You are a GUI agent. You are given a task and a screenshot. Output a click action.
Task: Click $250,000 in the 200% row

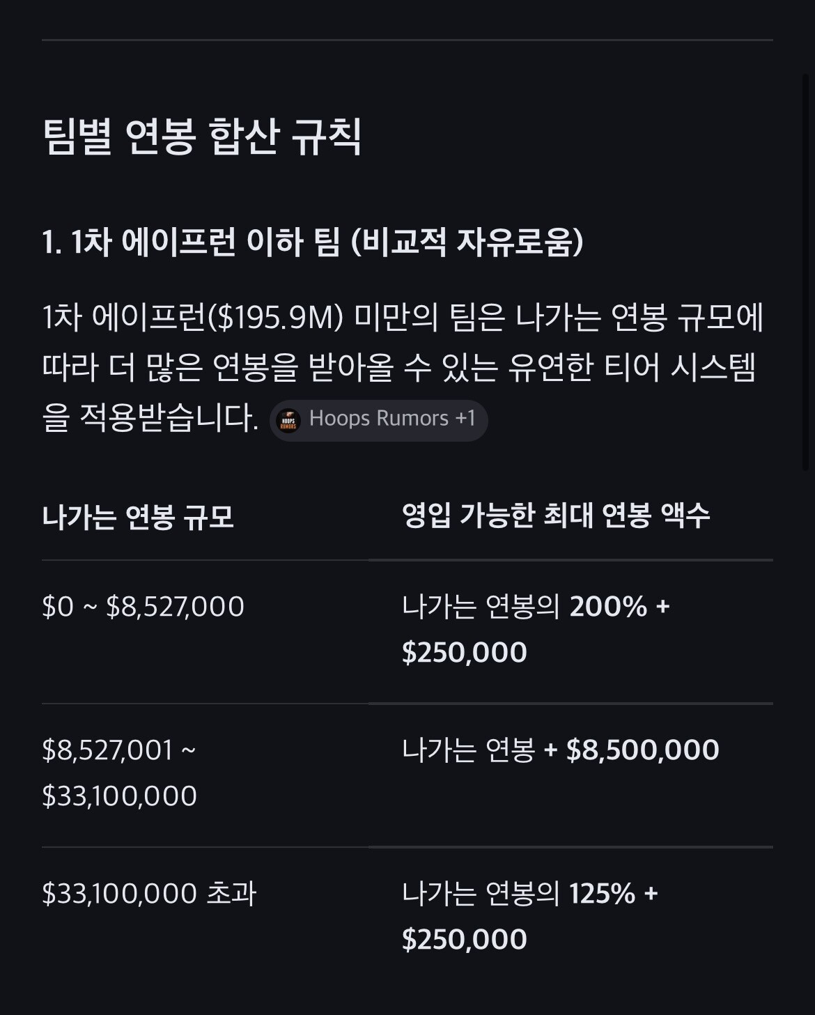[x=465, y=653]
